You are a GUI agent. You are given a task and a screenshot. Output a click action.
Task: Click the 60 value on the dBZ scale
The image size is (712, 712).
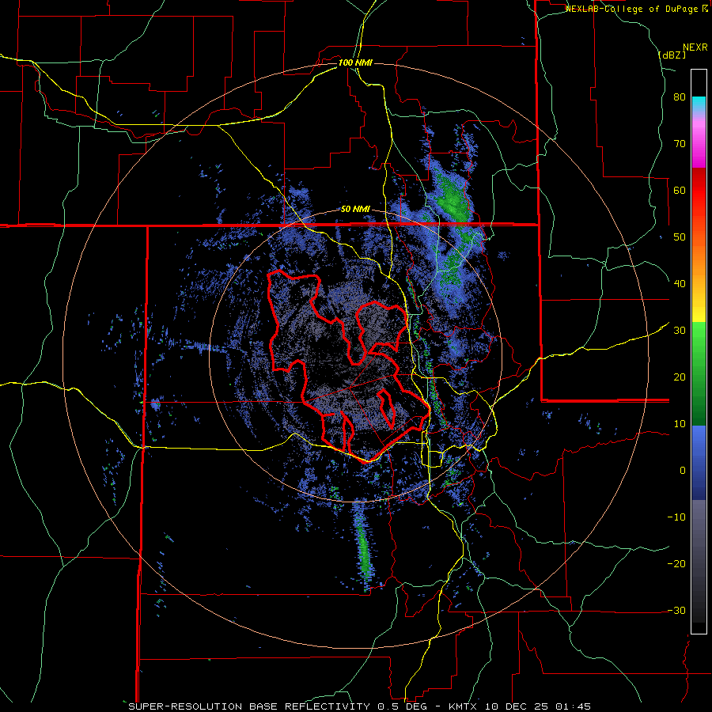tap(680, 190)
